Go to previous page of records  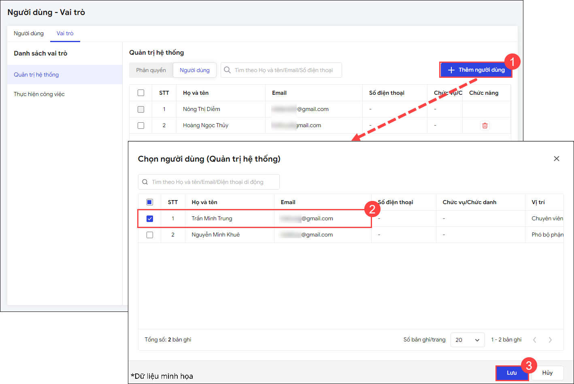click(x=535, y=340)
